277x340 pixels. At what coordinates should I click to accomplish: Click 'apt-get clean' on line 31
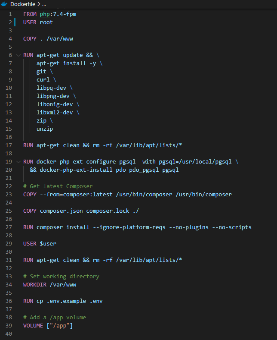pos(58,260)
